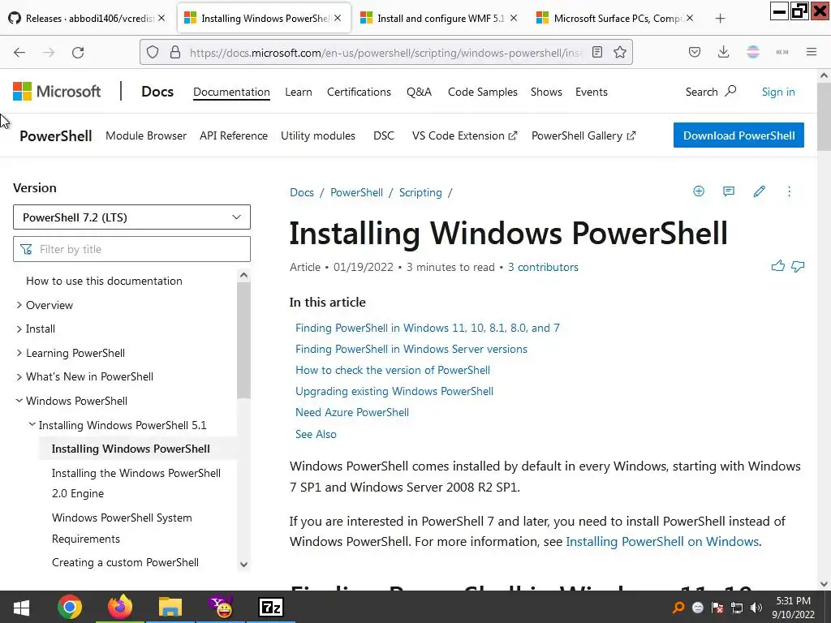Viewport: 831px width, 623px height.
Task: Click the search magnifier icon on Docs
Action: (731, 91)
